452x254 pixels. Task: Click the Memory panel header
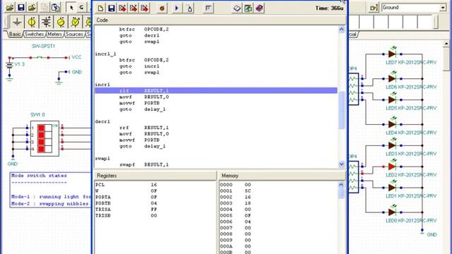click(x=282, y=176)
